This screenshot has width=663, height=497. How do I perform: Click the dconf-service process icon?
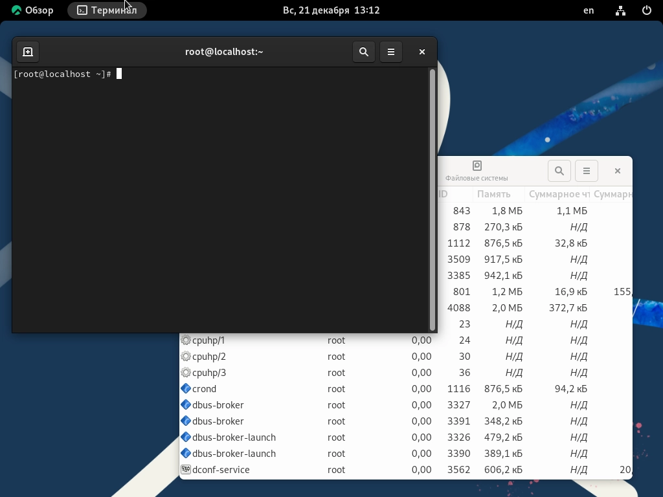[x=186, y=469]
